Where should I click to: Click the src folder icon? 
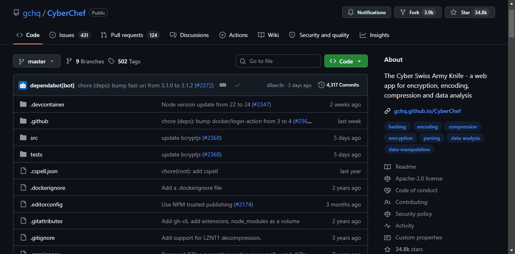[x=23, y=138]
